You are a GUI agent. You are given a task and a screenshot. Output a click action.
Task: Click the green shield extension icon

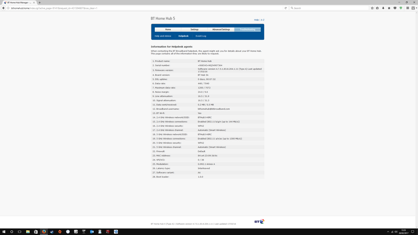401,8
